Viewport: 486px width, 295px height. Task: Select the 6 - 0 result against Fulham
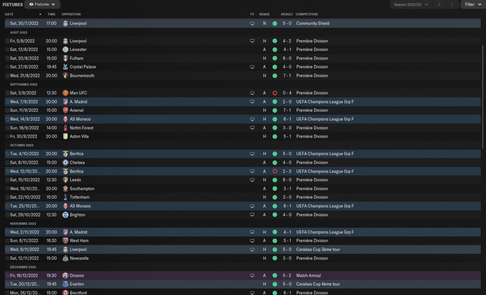pyautogui.click(x=287, y=58)
